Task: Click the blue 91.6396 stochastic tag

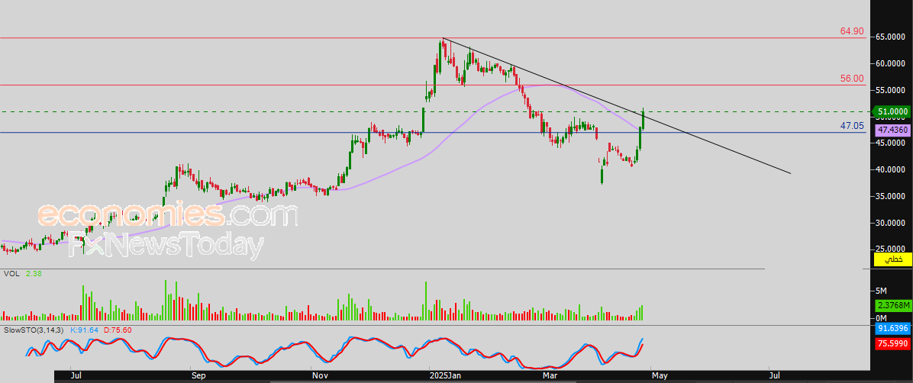Action: click(x=894, y=329)
